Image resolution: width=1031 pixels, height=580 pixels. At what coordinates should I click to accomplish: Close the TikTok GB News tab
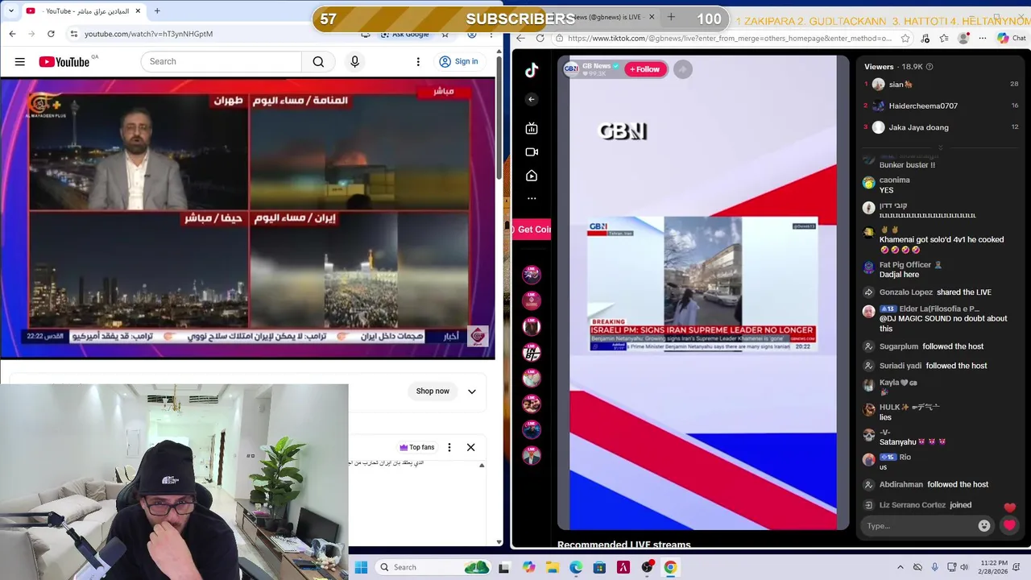tap(652, 17)
